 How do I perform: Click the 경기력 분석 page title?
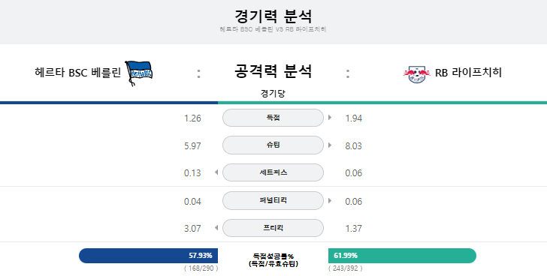pos(273,16)
